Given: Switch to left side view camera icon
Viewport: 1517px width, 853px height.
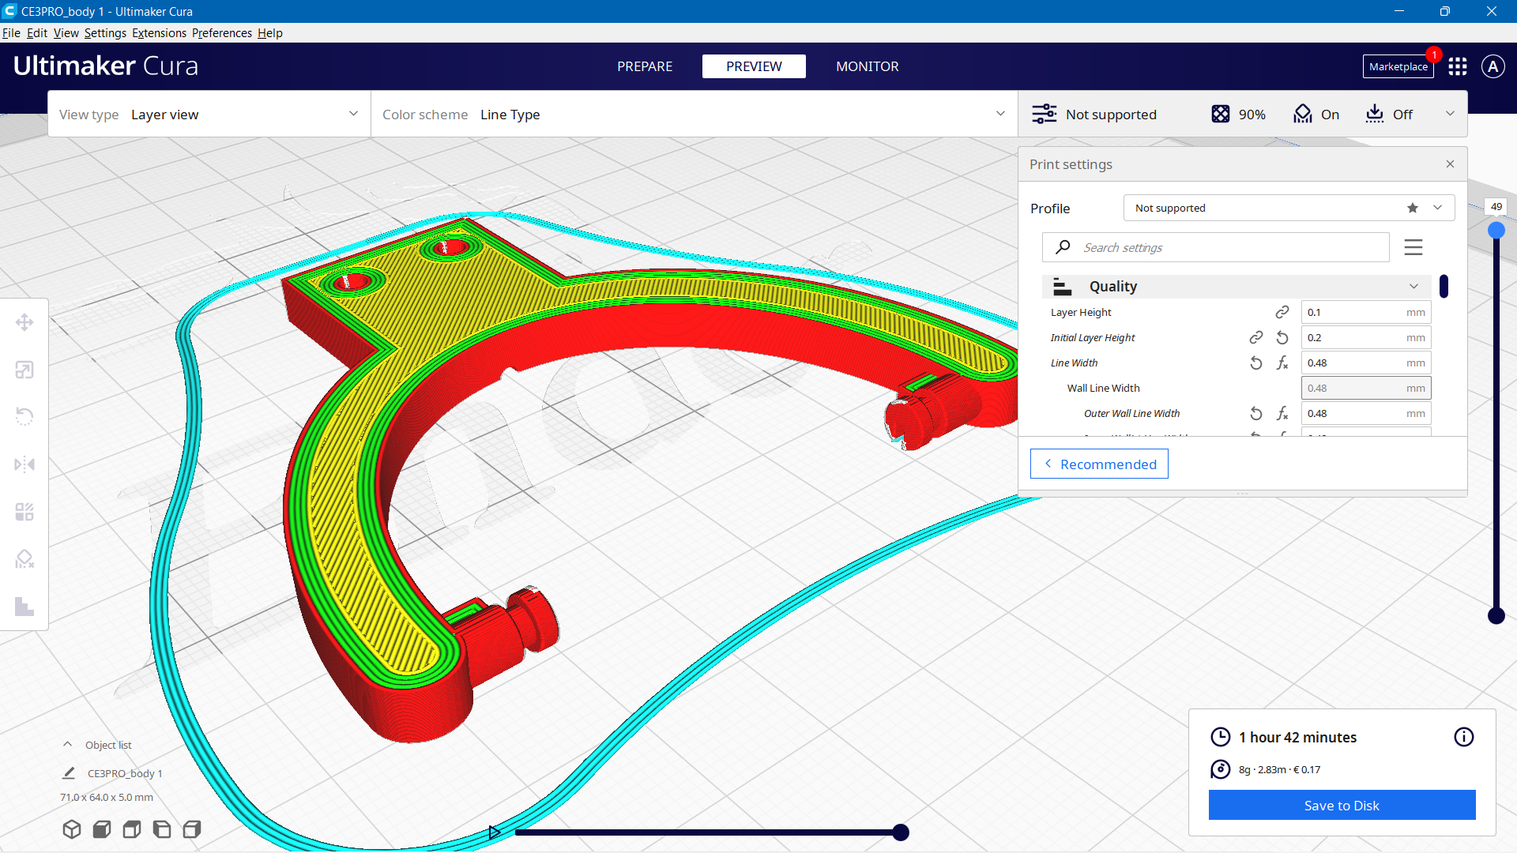Looking at the screenshot, I should pos(162,829).
